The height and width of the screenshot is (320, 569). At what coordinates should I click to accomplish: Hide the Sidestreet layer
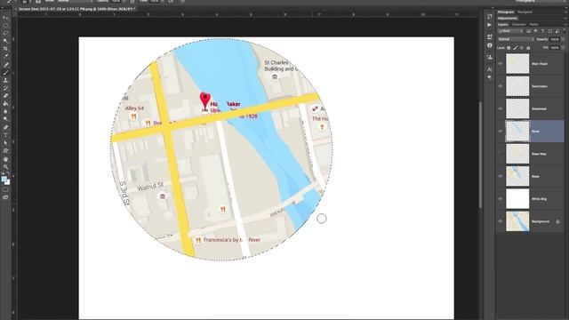click(501, 108)
